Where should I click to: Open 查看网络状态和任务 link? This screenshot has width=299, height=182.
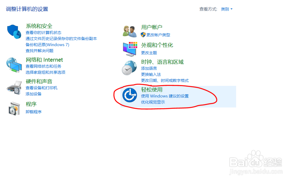click(43, 66)
